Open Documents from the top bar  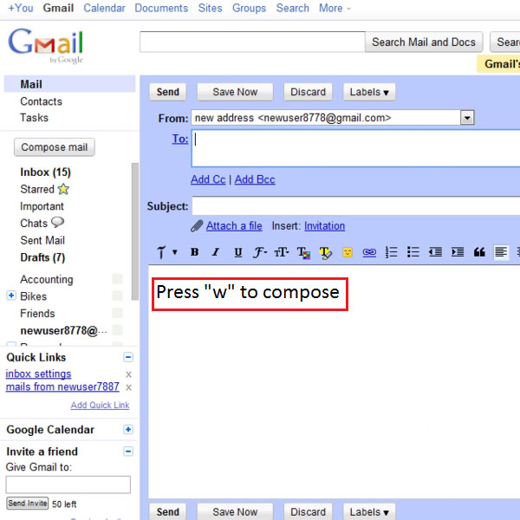pyautogui.click(x=161, y=8)
